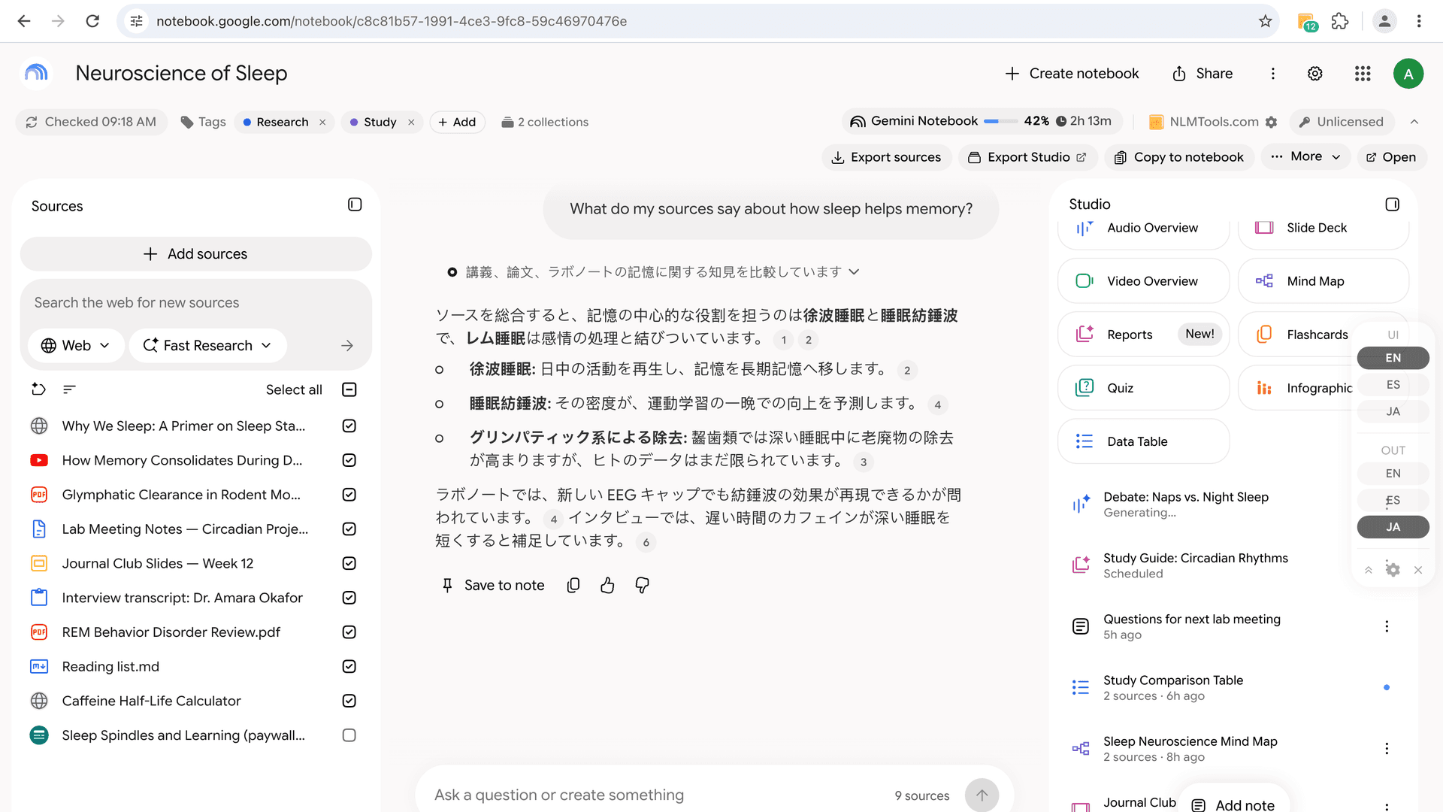The image size is (1443, 812).
Task: Copy the chat response to clipboard
Action: pyautogui.click(x=573, y=585)
